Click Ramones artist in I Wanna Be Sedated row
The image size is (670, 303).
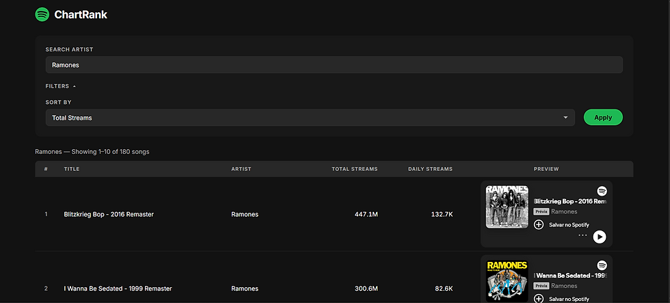click(245, 289)
